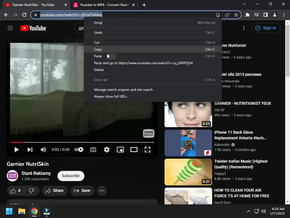The image size is (290, 218).
Task: Go back with the browser back arrow
Action: click(6, 15)
